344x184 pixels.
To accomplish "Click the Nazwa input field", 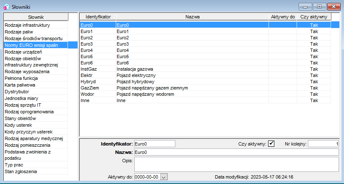I will [x=237, y=152].
